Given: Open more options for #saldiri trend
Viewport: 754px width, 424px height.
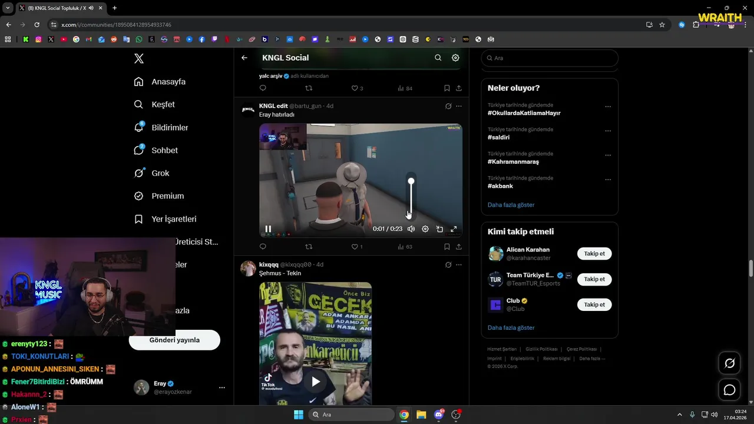Looking at the screenshot, I should pos(608,131).
